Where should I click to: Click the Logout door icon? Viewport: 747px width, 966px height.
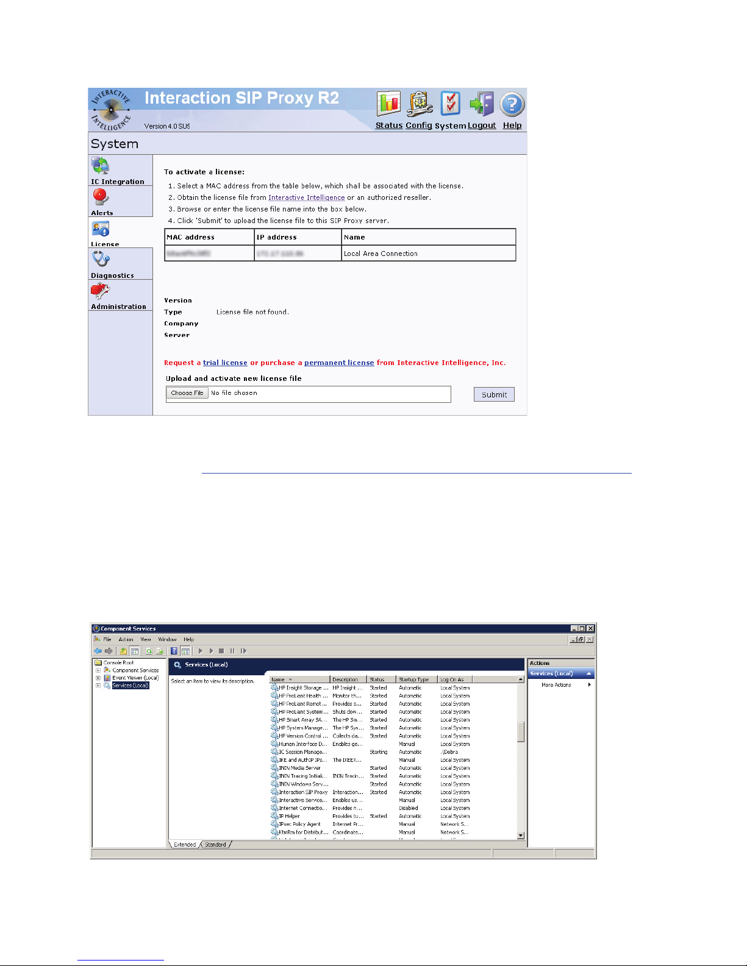coord(482,104)
